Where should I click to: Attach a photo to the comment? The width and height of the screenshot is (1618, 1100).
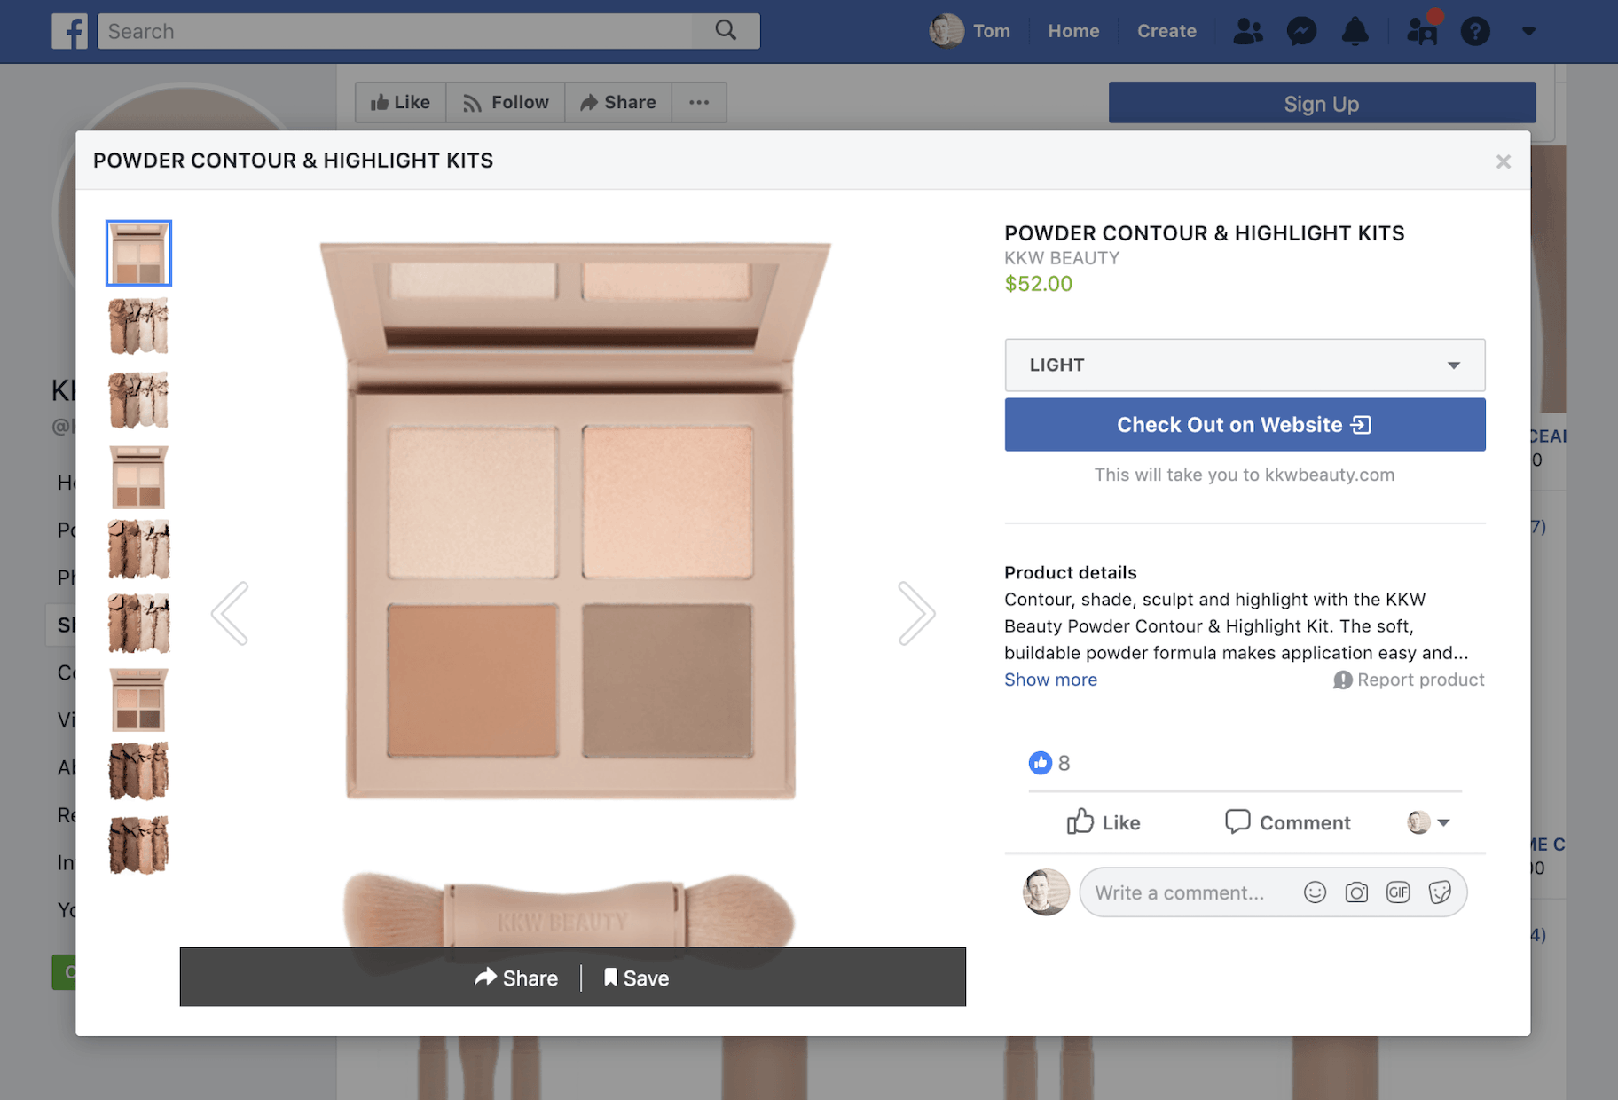pyautogui.click(x=1355, y=892)
